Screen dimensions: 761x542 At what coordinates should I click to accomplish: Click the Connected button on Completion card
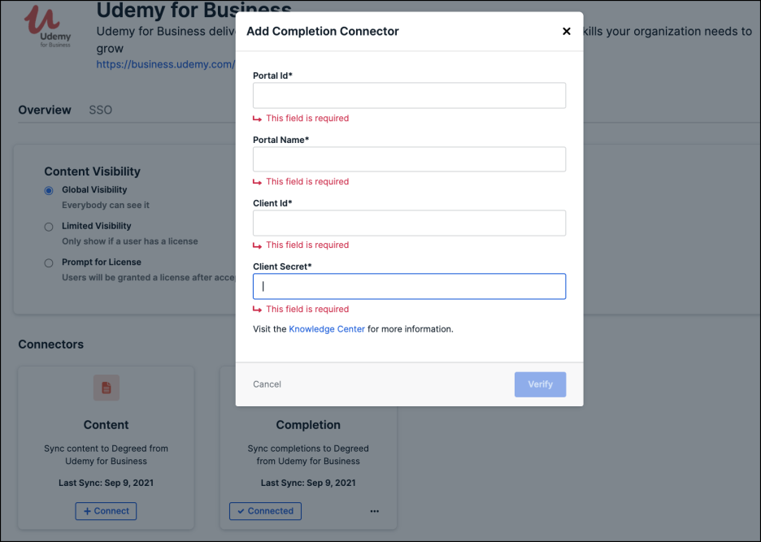point(266,511)
